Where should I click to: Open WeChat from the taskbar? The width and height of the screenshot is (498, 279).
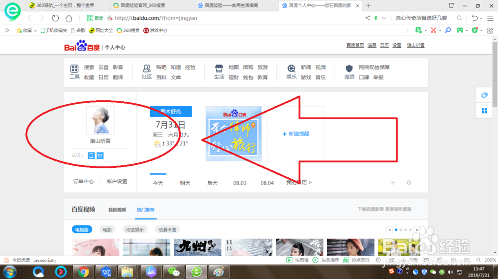173,272
